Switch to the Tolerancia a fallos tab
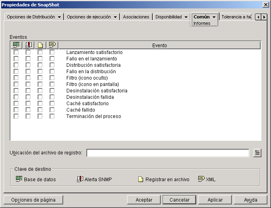The height and width of the screenshot is (208, 271). point(236,17)
